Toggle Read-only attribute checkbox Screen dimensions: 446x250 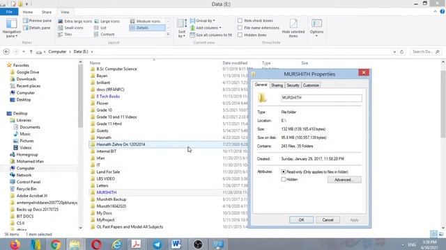[x=284, y=172]
